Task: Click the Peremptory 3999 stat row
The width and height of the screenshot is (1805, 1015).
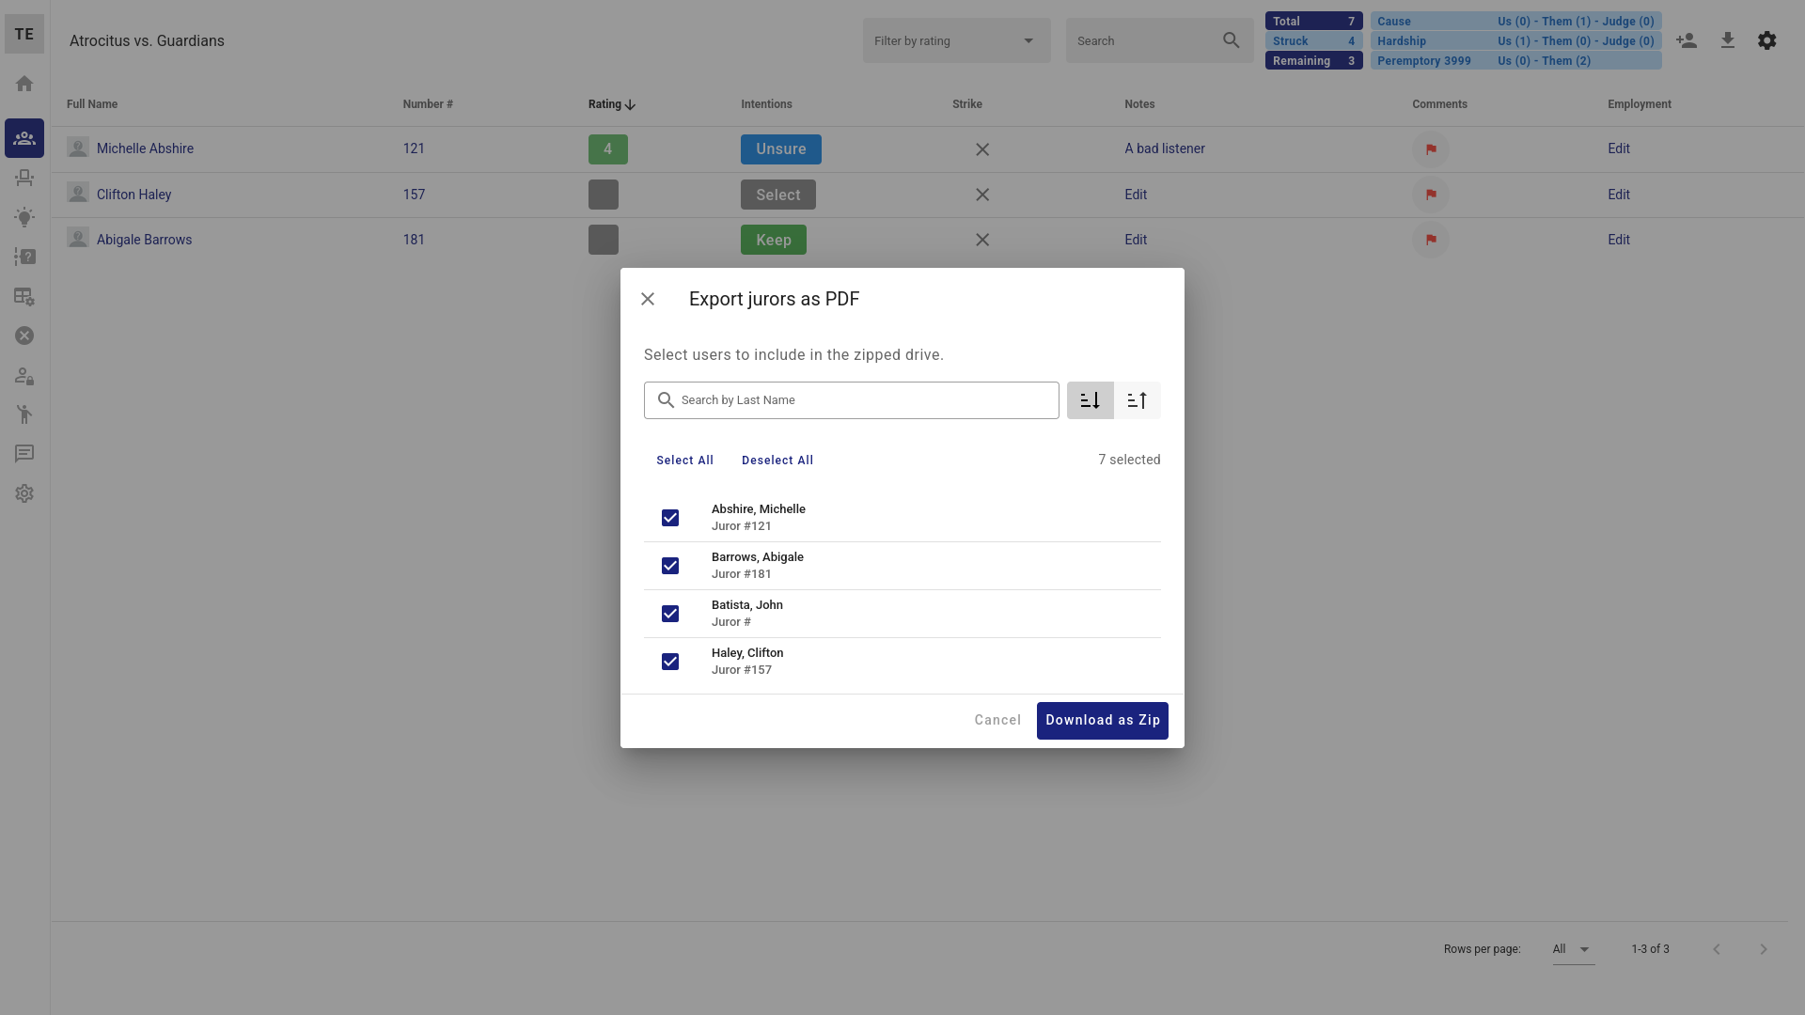Action: click(x=1515, y=61)
